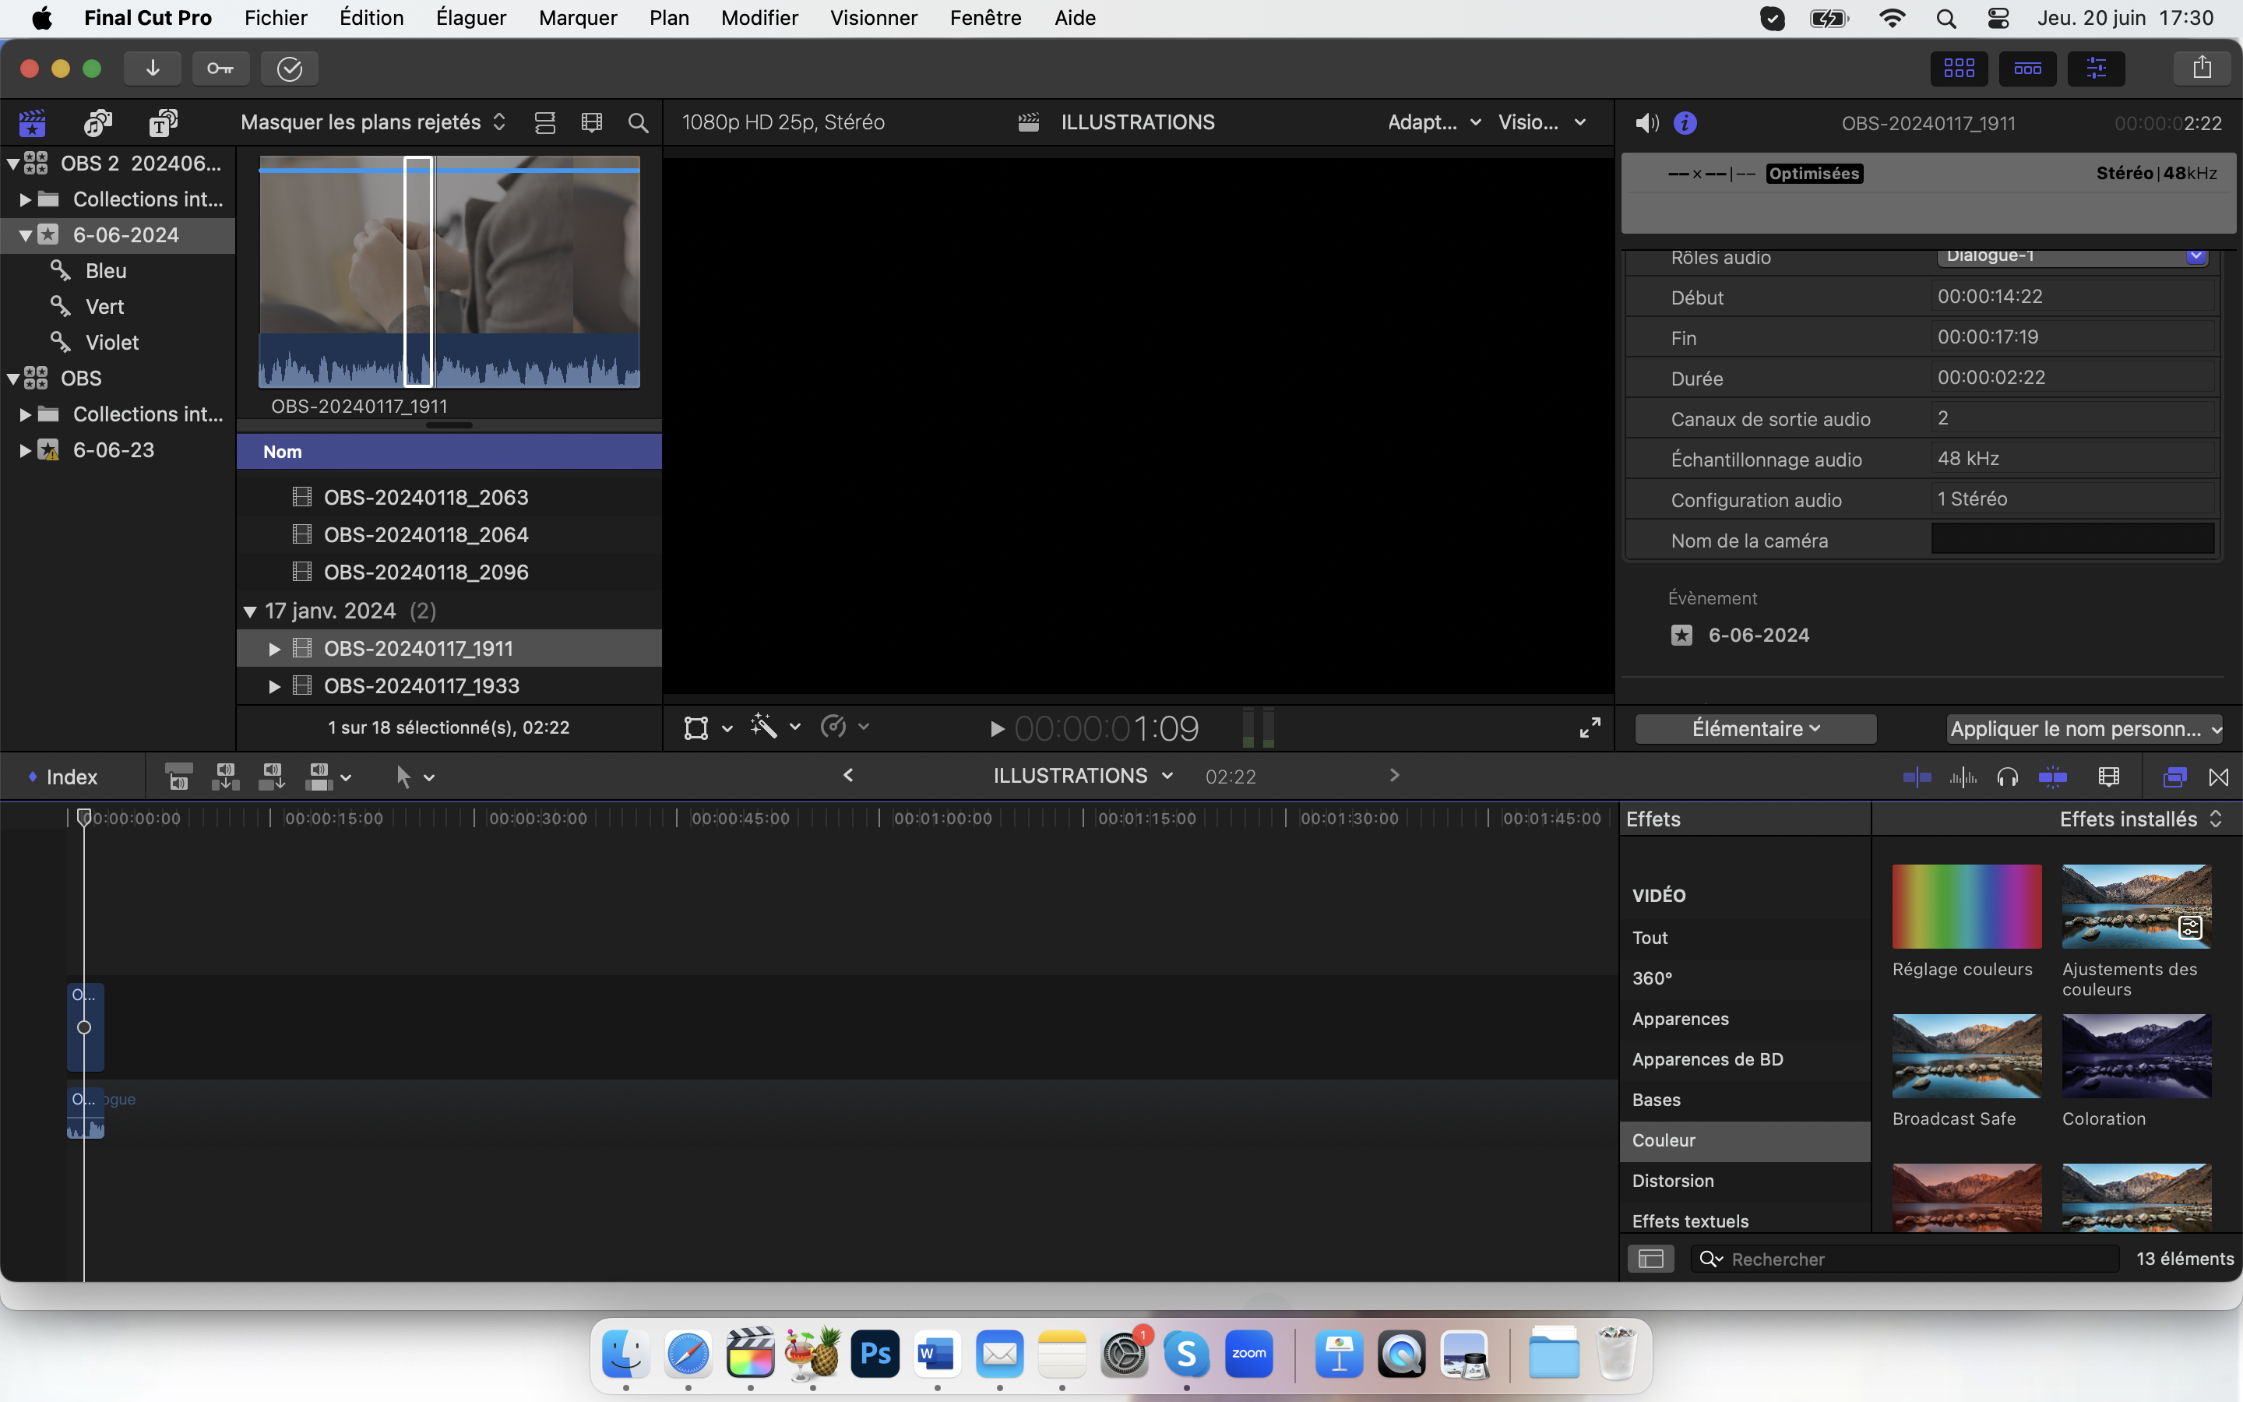Toggle browser visibility button in toolbar

[1959, 69]
